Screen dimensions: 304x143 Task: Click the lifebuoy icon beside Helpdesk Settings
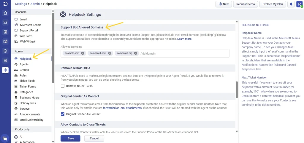click(63, 15)
